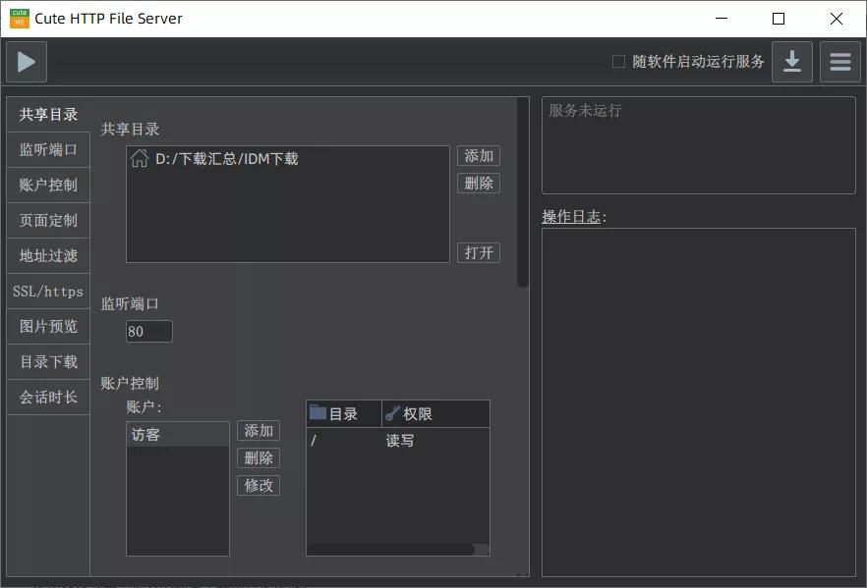Select the 访客 account in the list
Image resolution: width=867 pixels, height=588 pixels.
tap(177, 433)
